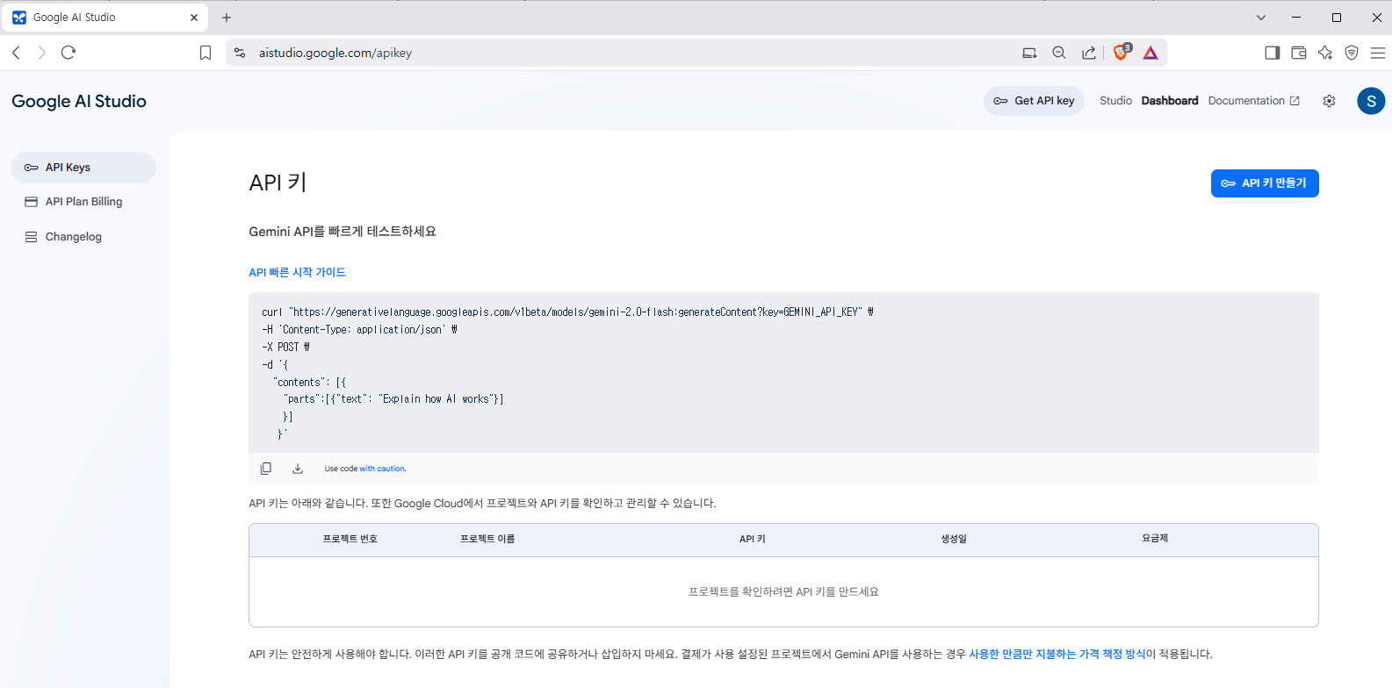The image size is (1392, 688).
Task: Click the Get API key button
Action: point(1035,101)
